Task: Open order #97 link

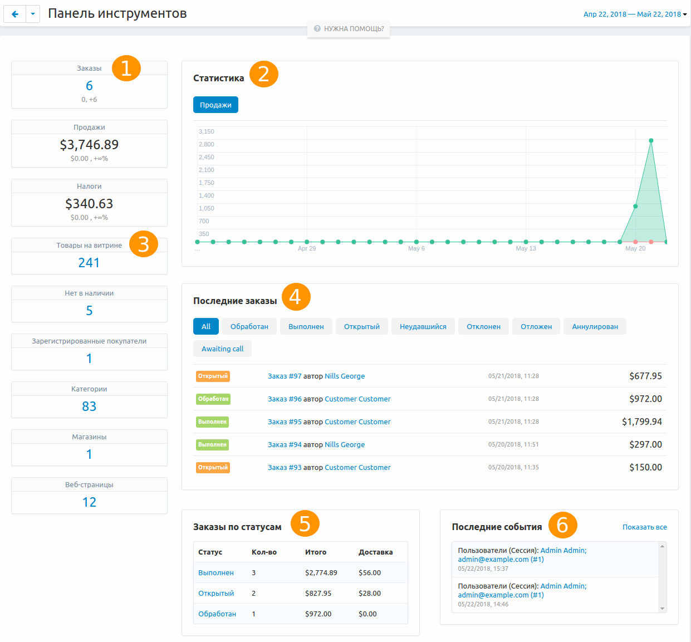Action: pyautogui.click(x=285, y=376)
